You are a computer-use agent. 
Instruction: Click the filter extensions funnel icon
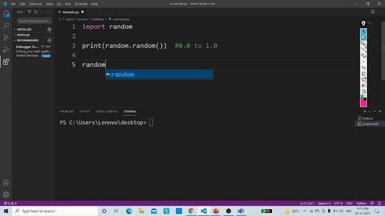pos(29,12)
